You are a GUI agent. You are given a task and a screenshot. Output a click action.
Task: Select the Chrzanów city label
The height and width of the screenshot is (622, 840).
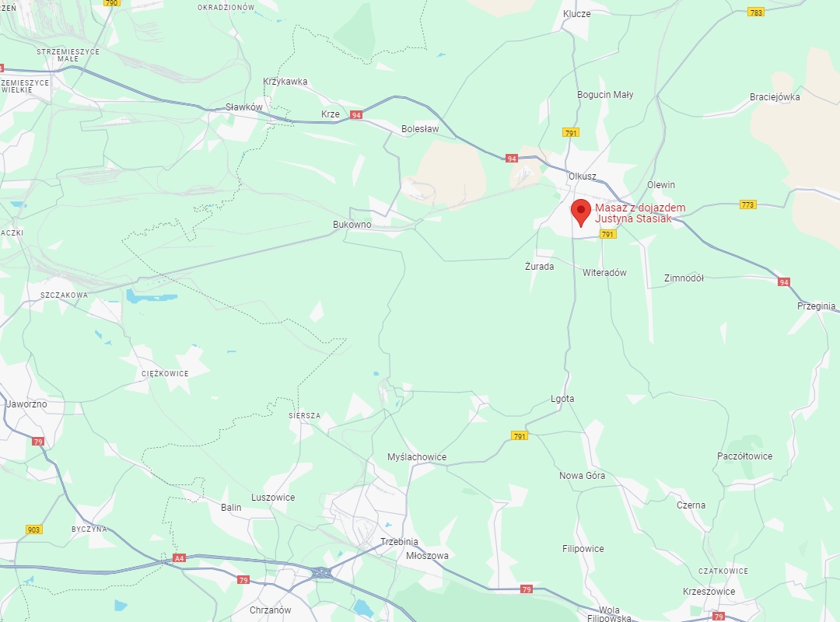[x=271, y=610]
